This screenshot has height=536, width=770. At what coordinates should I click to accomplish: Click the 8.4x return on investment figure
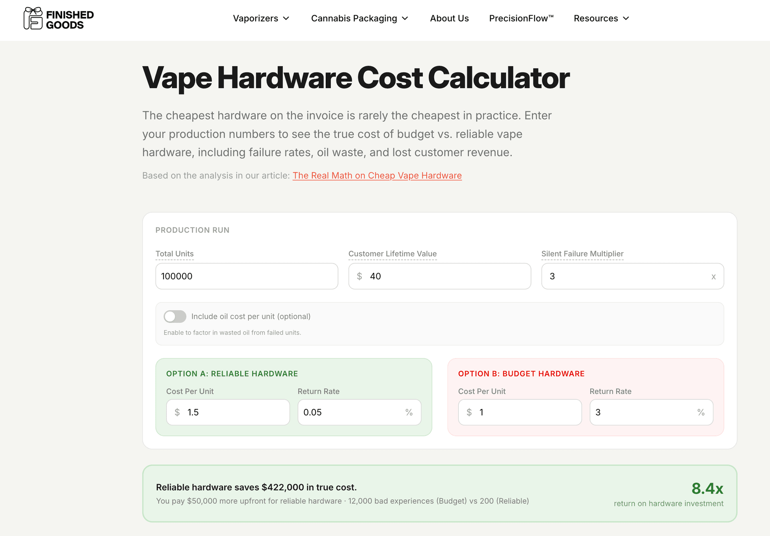coord(707,488)
